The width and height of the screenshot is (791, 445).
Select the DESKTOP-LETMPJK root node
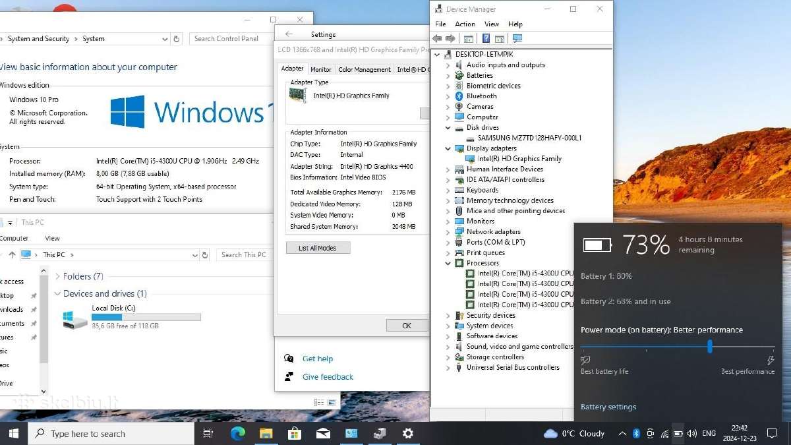tap(484, 54)
